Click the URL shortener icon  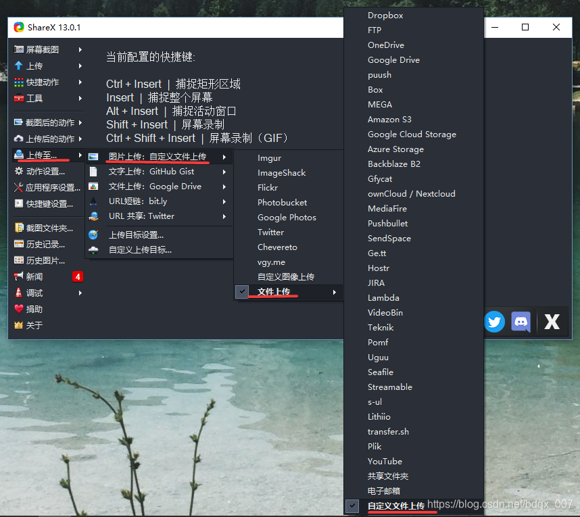coord(93,201)
